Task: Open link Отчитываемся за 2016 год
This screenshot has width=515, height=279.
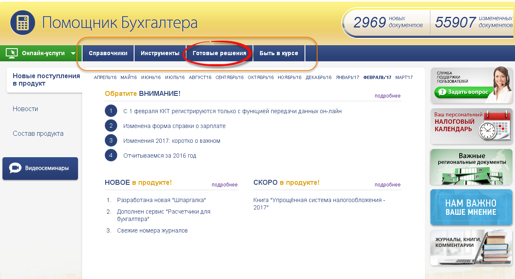Action: (x=160, y=156)
